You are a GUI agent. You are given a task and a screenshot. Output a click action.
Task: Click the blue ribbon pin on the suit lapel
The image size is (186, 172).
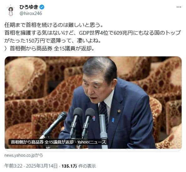tap(113, 120)
